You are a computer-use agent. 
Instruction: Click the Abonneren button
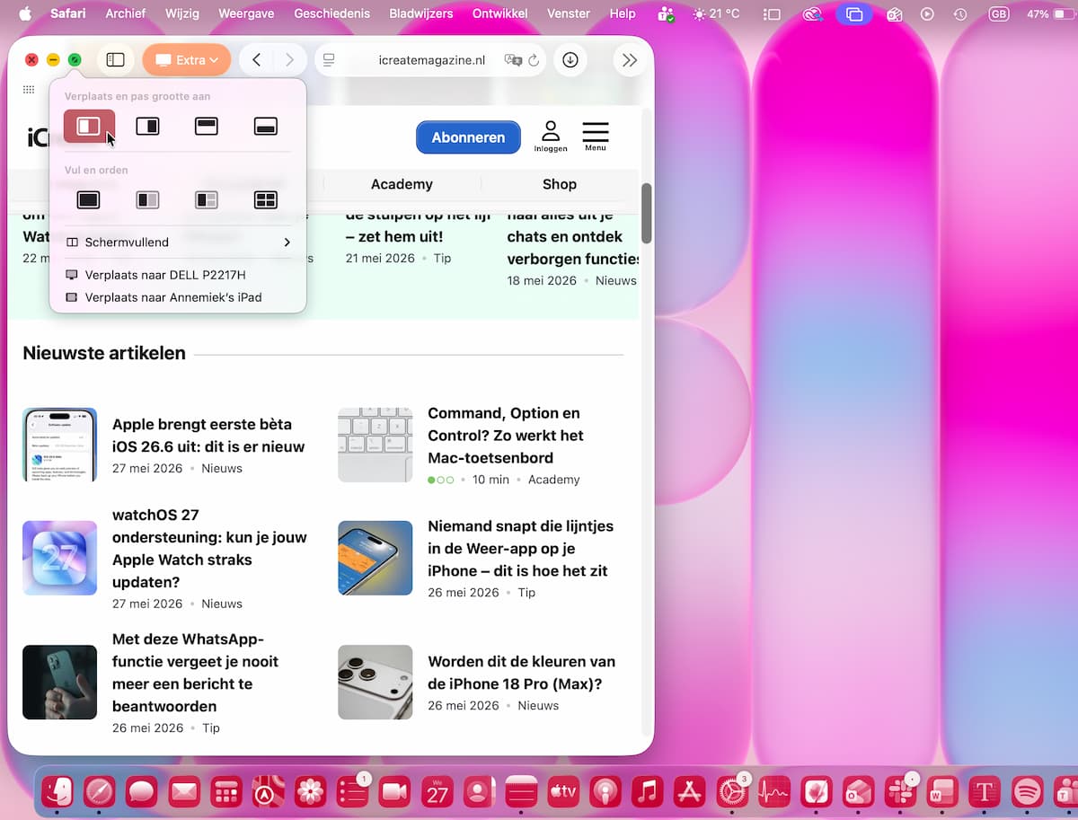point(468,137)
